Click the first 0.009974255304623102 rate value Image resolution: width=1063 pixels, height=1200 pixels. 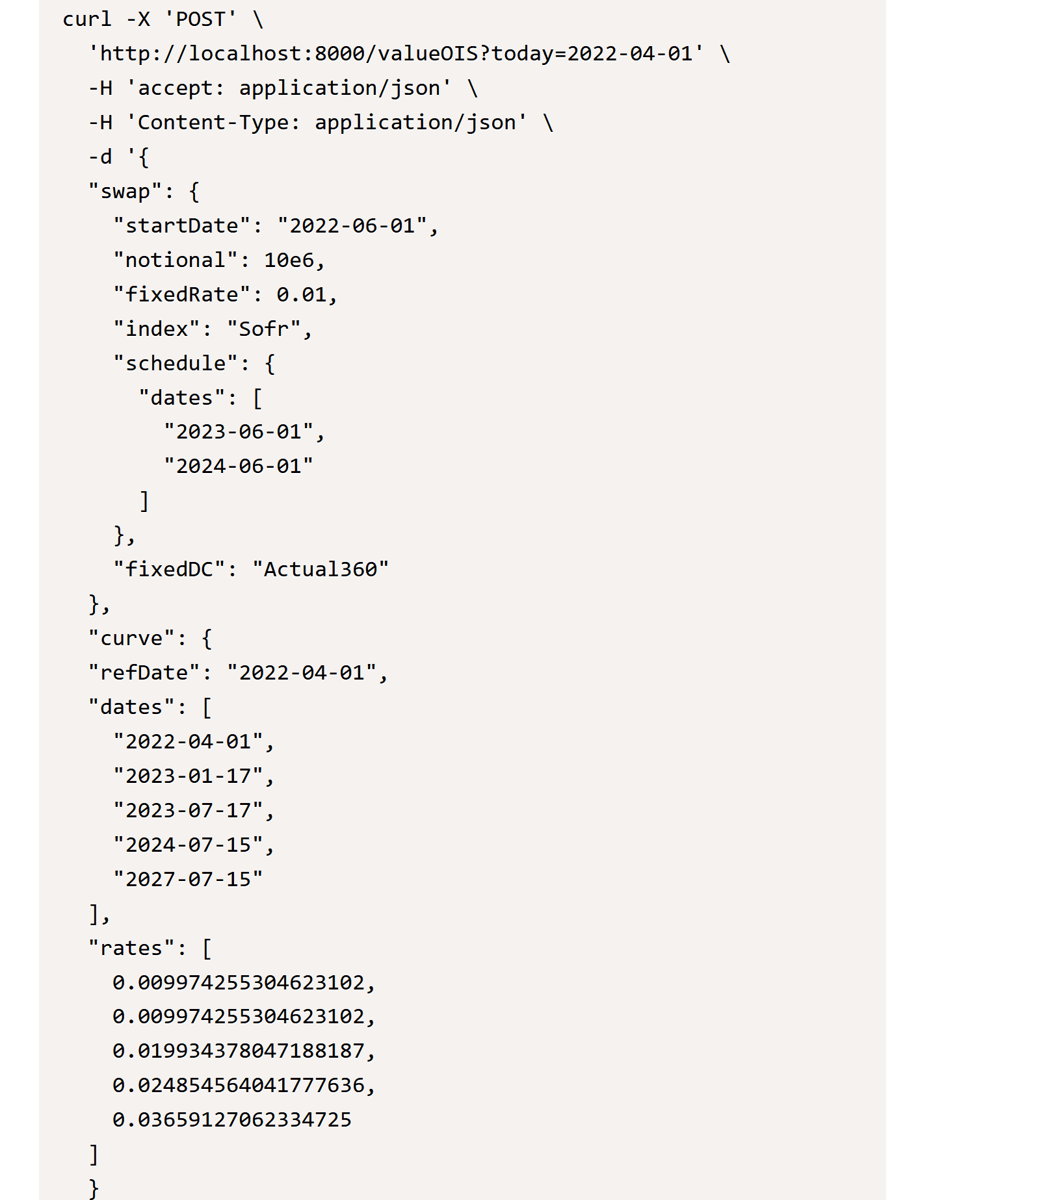point(244,982)
